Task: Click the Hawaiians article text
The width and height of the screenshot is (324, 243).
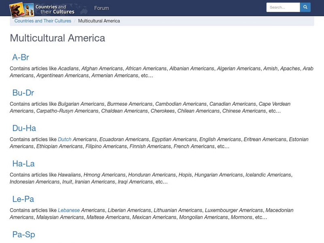Action: coord(69,175)
